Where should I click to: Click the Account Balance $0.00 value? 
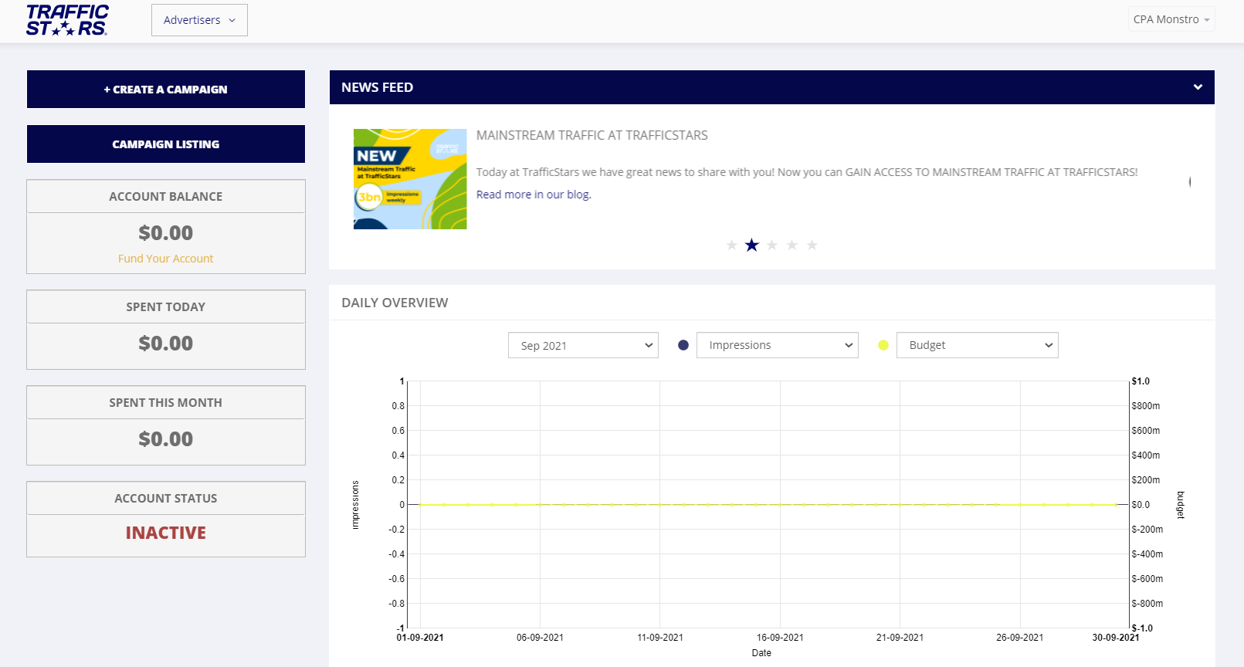166,233
